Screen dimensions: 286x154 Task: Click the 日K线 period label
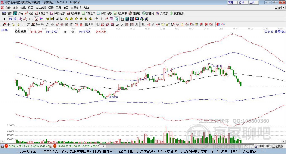coord(4,30)
